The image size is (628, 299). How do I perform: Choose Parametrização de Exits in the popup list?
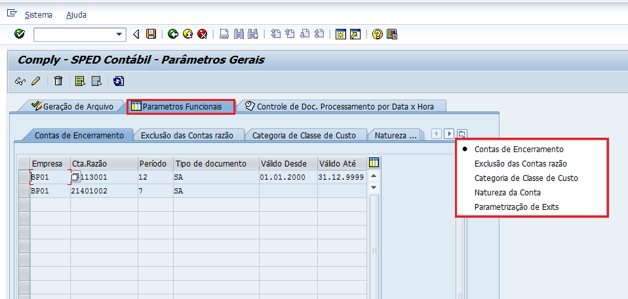pos(517,207)
